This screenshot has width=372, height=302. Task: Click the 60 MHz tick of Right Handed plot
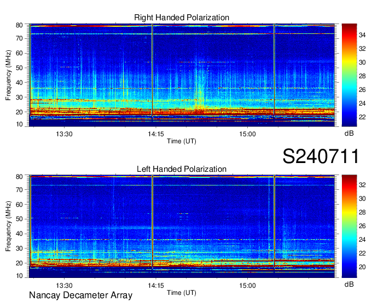pos(19,53)
